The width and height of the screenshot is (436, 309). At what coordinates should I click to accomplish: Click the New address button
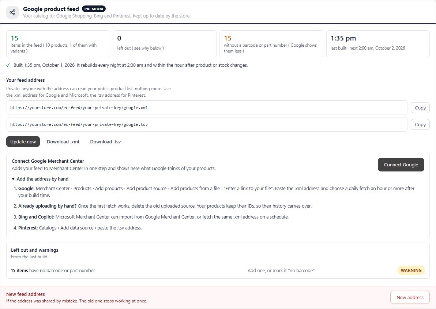pyautogui.click(x=410, y=297)
